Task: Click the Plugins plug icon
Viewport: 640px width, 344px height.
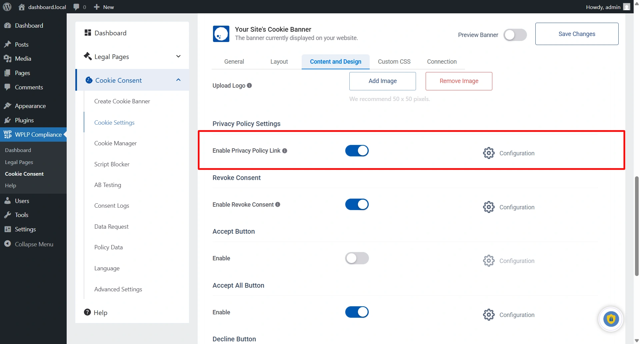Action: 8,120
